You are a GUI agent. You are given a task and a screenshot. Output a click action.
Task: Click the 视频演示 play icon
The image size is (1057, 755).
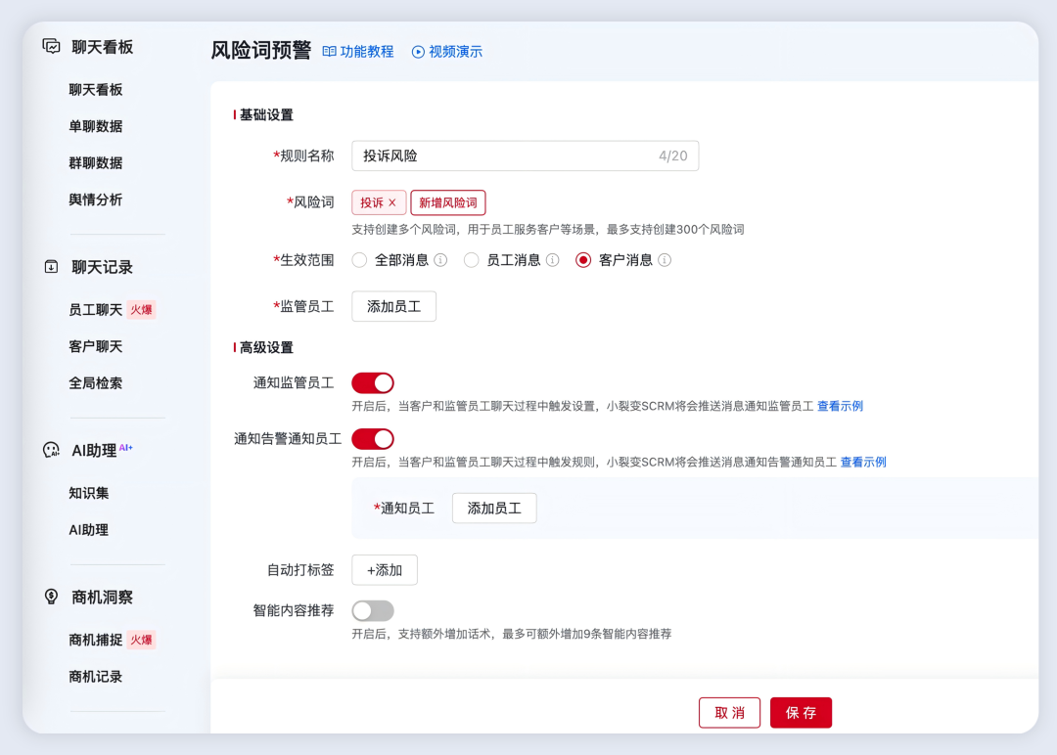coord(417,52)
